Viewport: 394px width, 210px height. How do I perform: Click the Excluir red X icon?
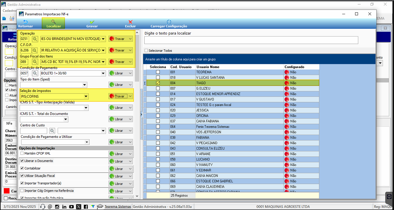pyautogui.click(x=130, y=22)
